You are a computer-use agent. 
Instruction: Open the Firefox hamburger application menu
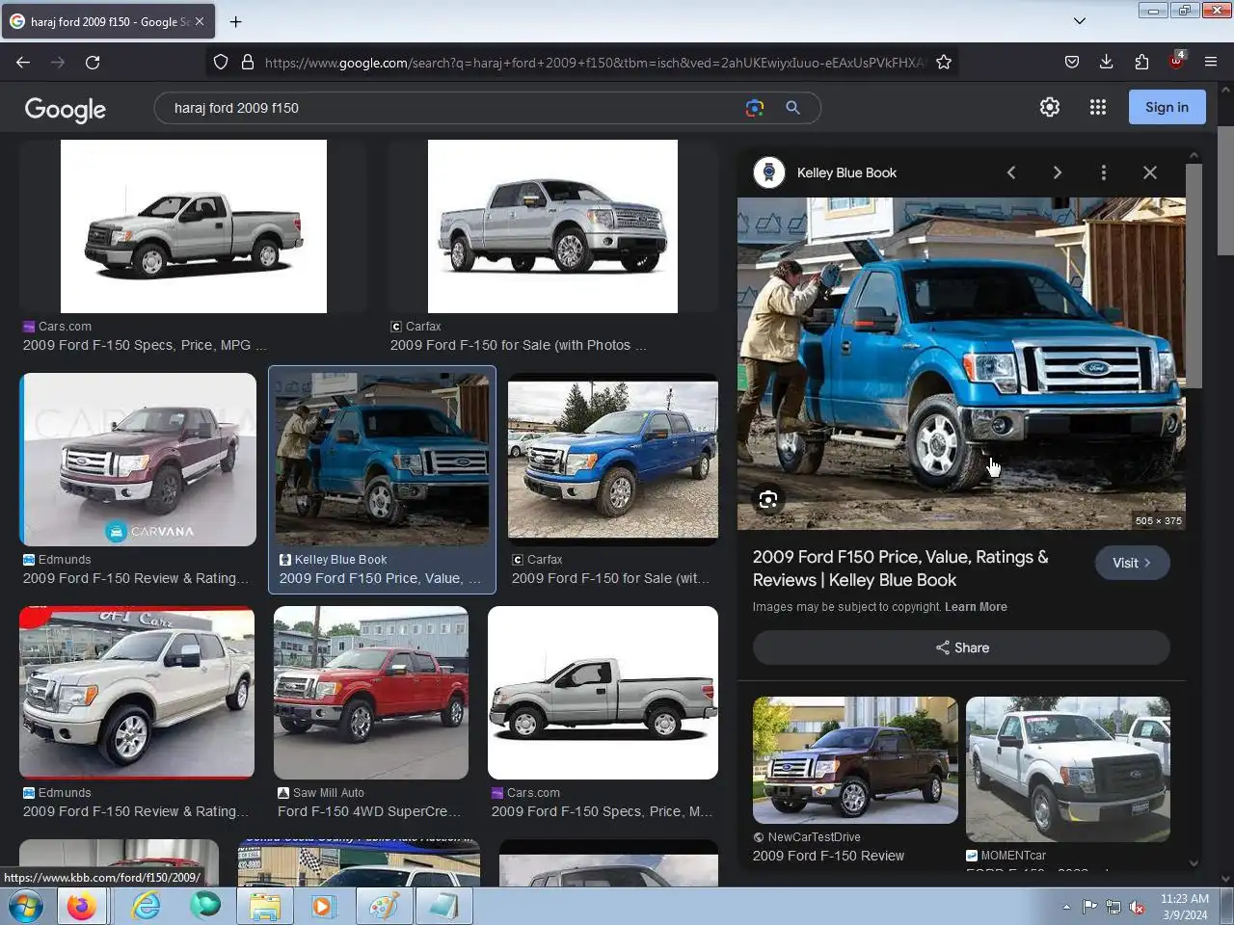[1211, 62]
